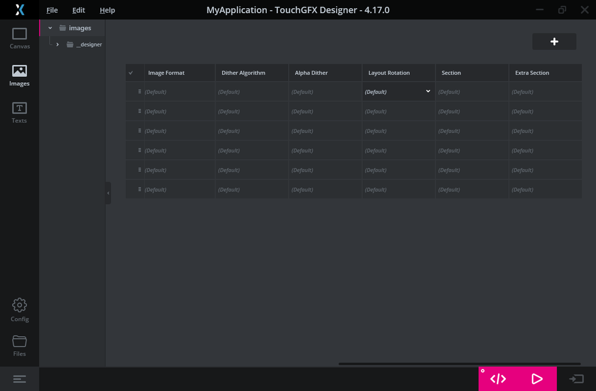This screenshot has width=596, height=391.
Task: Click the Extra Section column header
Action: [545, 73]
